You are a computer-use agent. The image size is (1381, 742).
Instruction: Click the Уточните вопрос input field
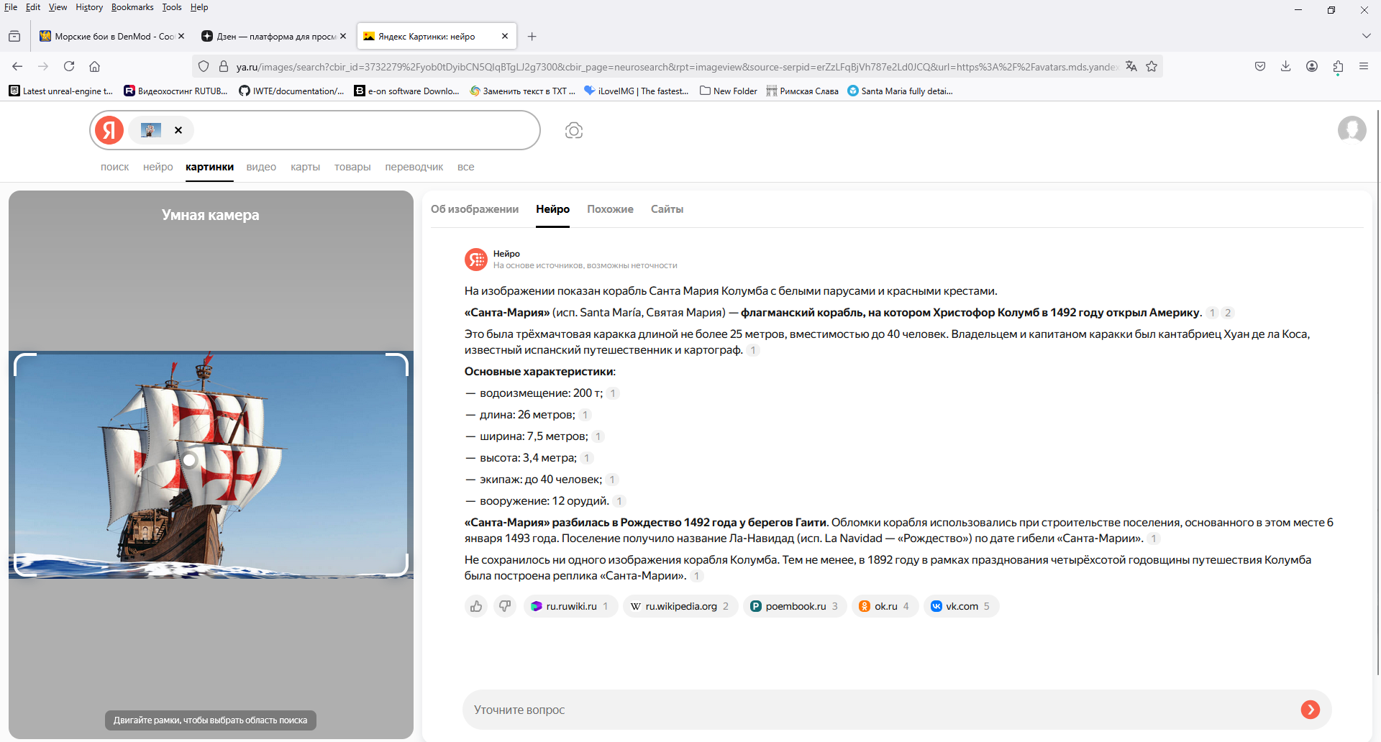click(881, 710)
